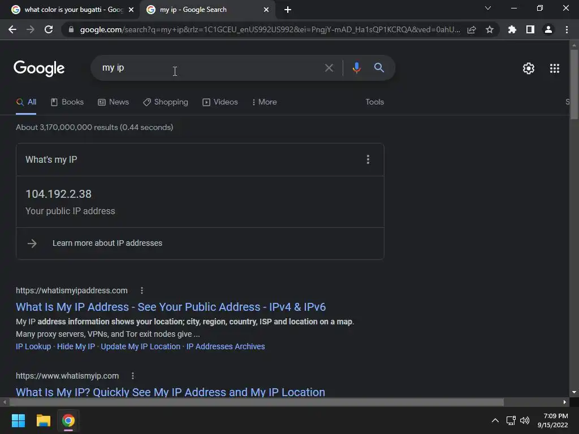
Task: Switch to Videos results
Action: (x=220, y=102)
